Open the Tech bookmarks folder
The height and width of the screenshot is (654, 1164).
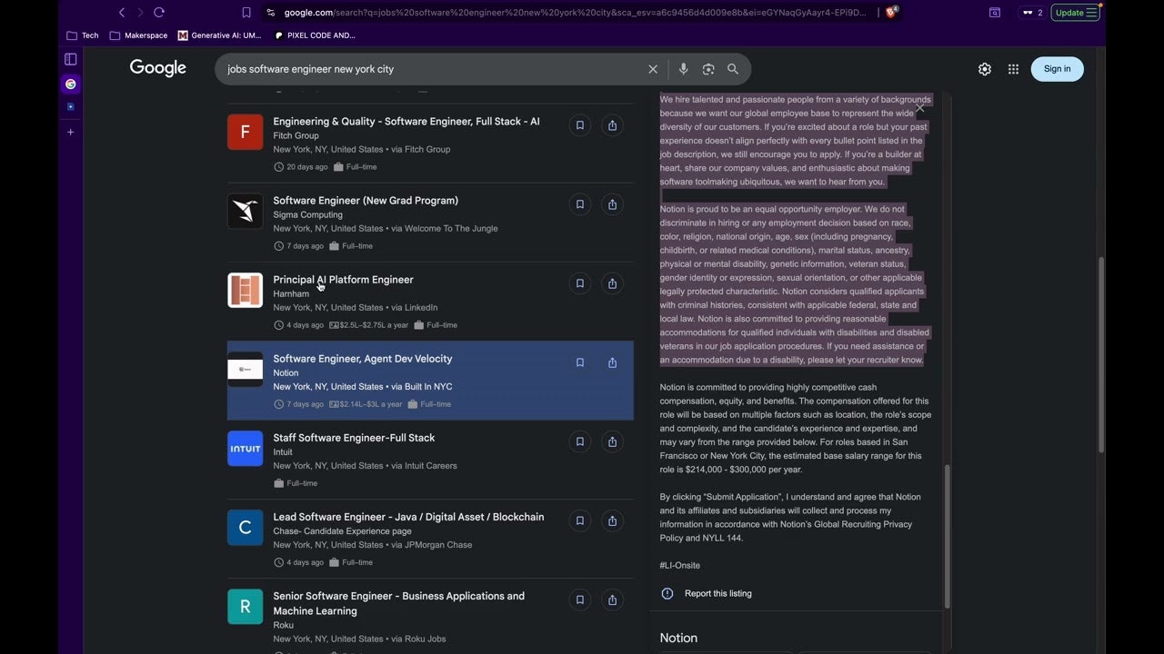point(83,35)
